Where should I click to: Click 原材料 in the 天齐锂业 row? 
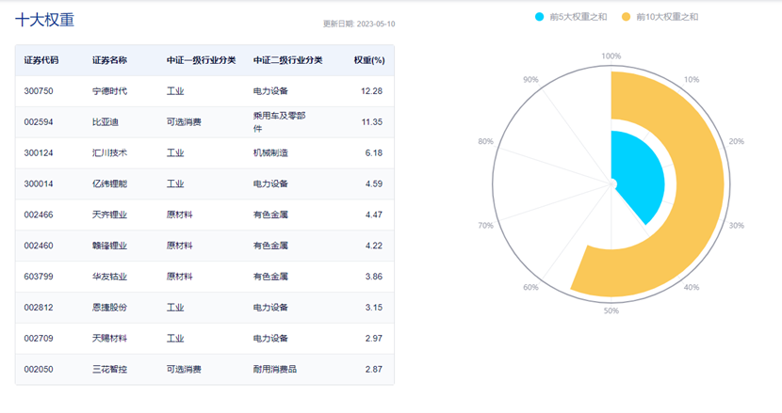(180, 214)
